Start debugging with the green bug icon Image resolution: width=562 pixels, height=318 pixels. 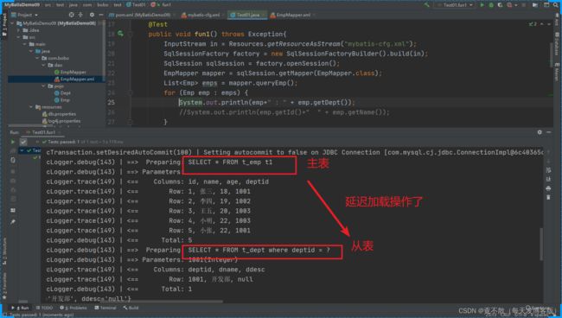[x=491, y=5]
